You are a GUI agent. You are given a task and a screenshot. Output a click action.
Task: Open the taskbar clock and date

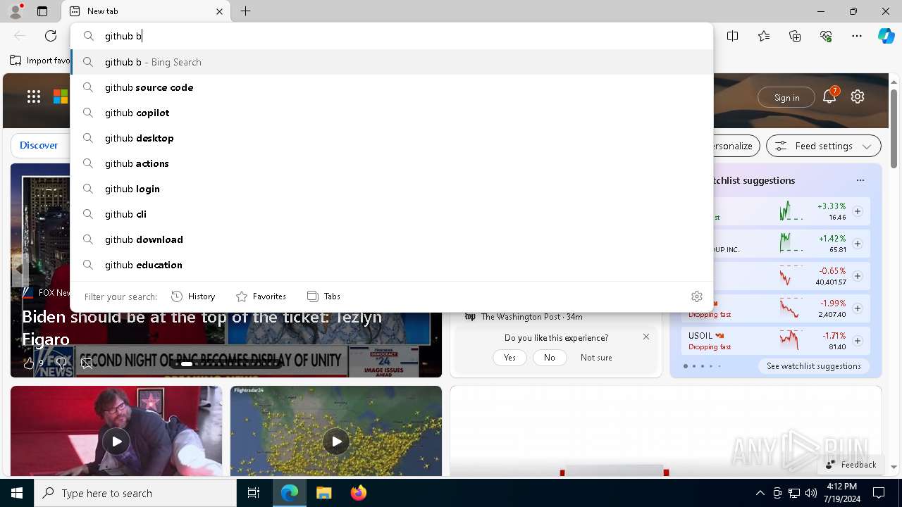(x=841, y=493)
